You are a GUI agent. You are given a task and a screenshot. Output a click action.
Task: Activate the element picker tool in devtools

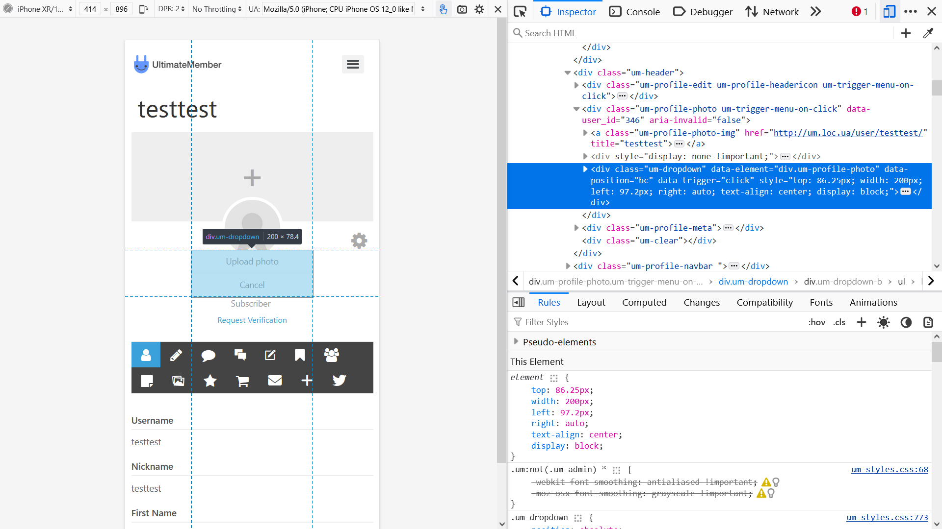[520, 12]
